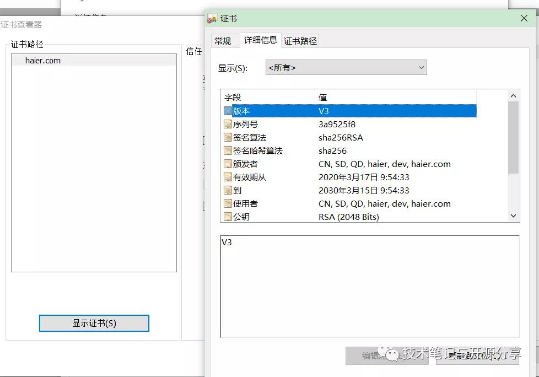Click the certificate icon in the 证书 title bar
The height and width of the screenshot is (377, 539).
point(212,18)
